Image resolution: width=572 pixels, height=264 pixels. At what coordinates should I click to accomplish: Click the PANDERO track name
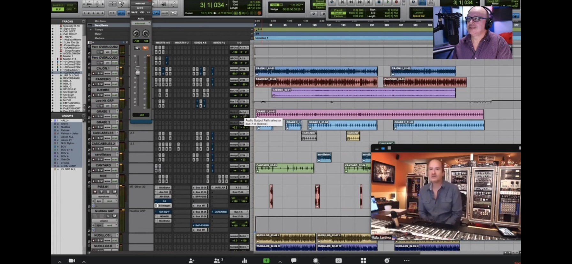(x=103, y=79)
